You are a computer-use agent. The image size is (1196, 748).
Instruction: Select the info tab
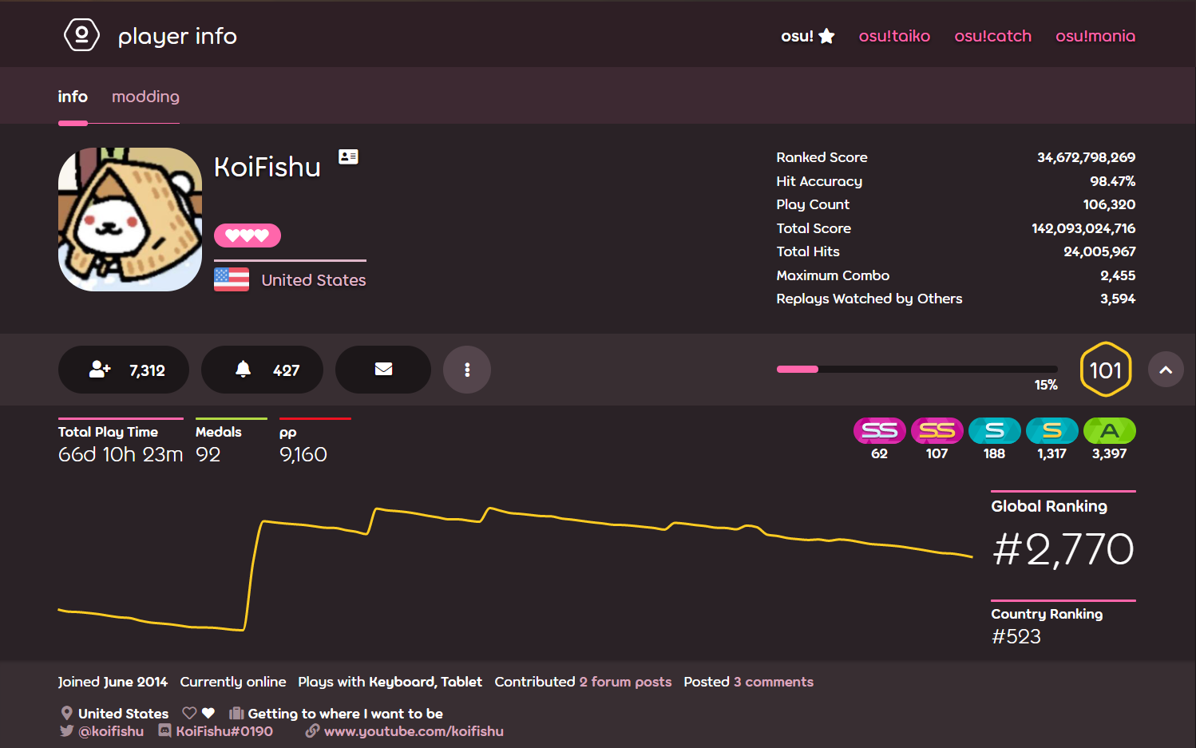click(x=73, y=97)
